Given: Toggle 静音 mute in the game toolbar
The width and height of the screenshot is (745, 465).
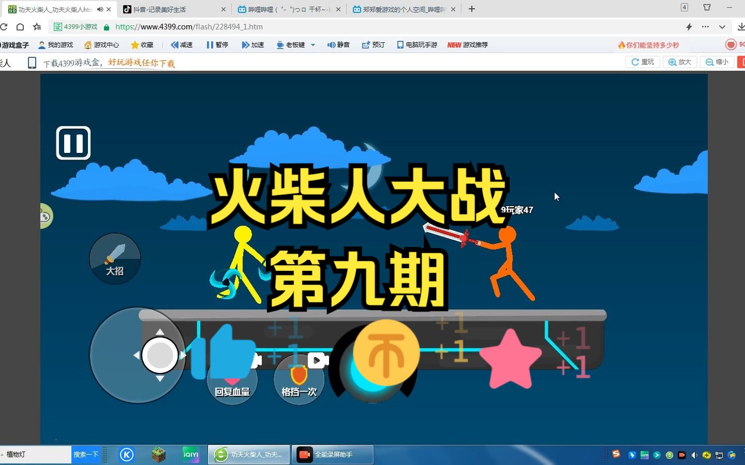Looking at the screenshot, I should pos(338,45).
